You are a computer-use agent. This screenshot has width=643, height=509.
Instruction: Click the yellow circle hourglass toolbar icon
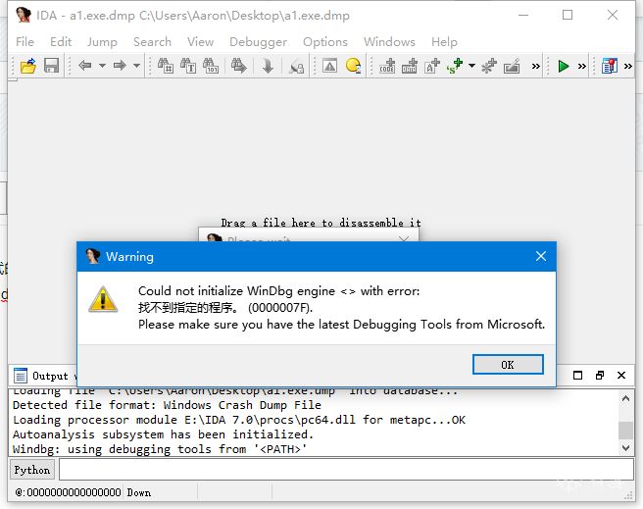[353, 66]
